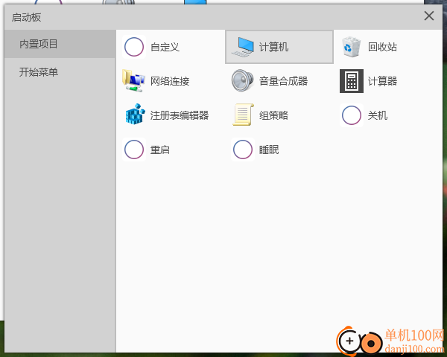Select the 自定义 circle icon
Screen dimensions: 447x357
(134, 47)
